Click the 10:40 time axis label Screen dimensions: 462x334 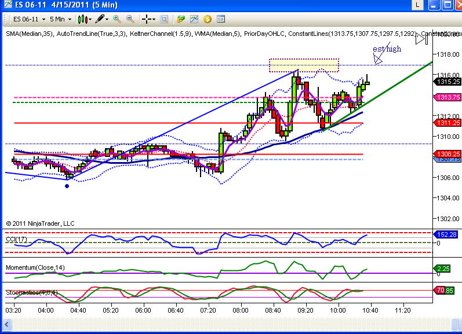click(370, 310)
